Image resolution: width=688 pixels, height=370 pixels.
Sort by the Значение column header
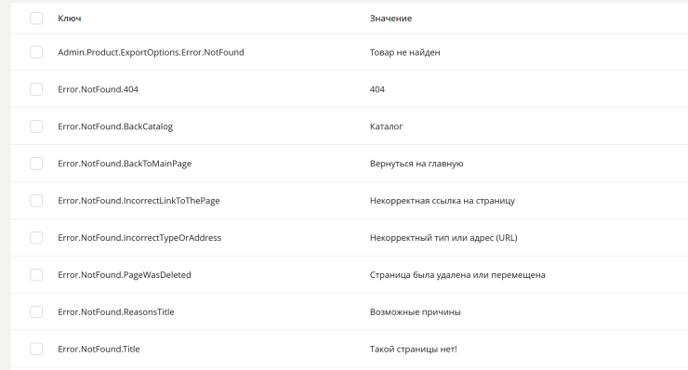tap(390, 19)
